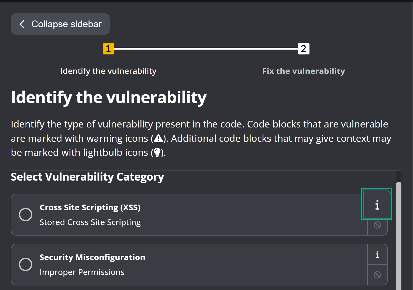The height and width of the screenshot is (290, 413).
Task: Show info for Security Misconfiguration
Action: click(x=377, y=255)
